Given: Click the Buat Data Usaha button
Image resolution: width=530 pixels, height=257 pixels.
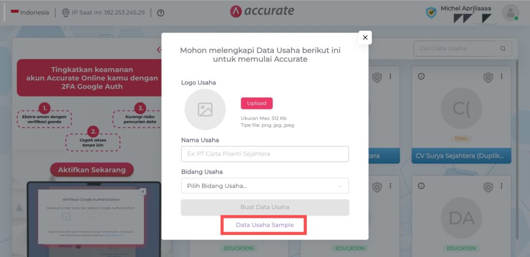Looking at the screenshot, I should (x=264, y=207).
